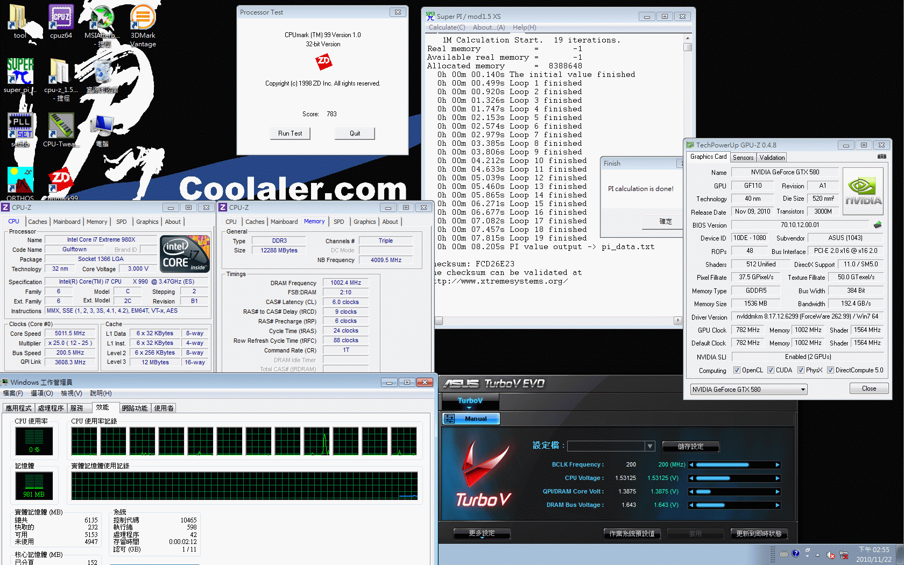Click the DRAM Bus Voltage slider track

[734, 505]
